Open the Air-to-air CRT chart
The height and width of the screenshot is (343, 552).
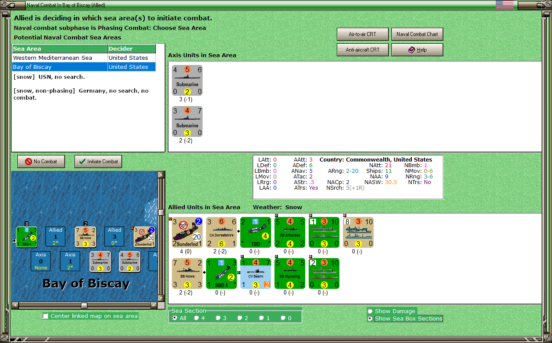pos(362,34)
